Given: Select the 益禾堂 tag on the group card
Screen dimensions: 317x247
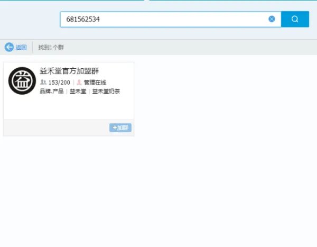Looking at the screenshot, I should pyautogui.click(x=78, y=92).
